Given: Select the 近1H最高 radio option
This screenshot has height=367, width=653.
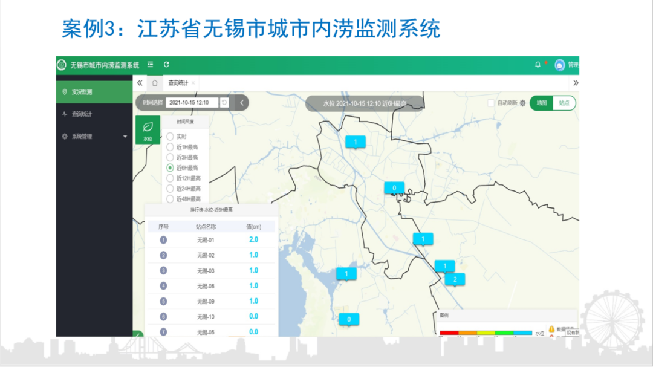Looking at the screenshot, I should (170, 147).
